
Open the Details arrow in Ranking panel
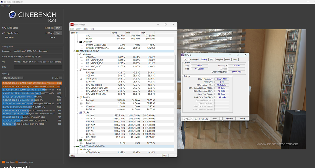click(x=61, y=78)
